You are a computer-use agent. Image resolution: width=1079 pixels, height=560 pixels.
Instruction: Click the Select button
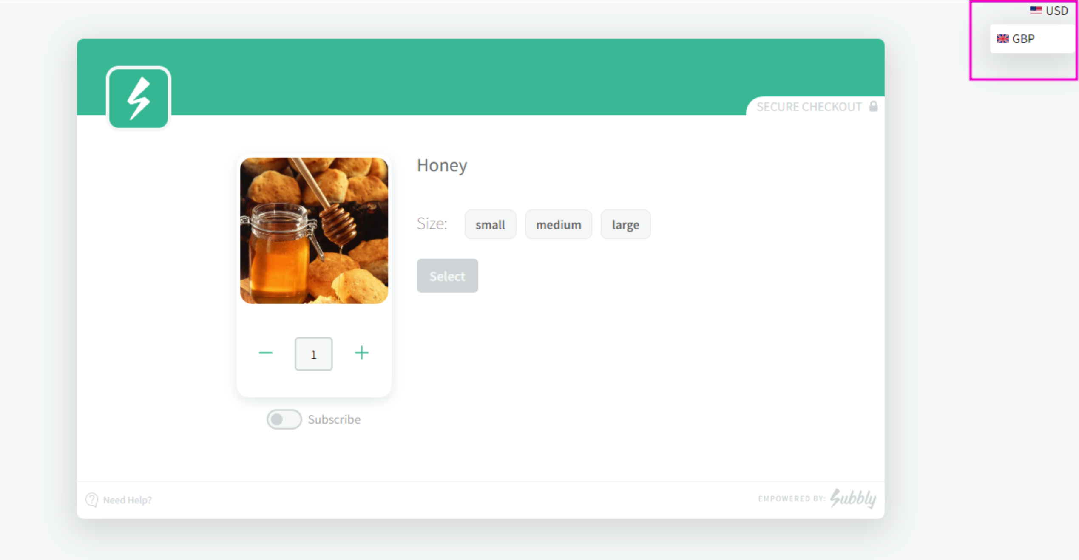pyautogui.click(x=447, y=276)
